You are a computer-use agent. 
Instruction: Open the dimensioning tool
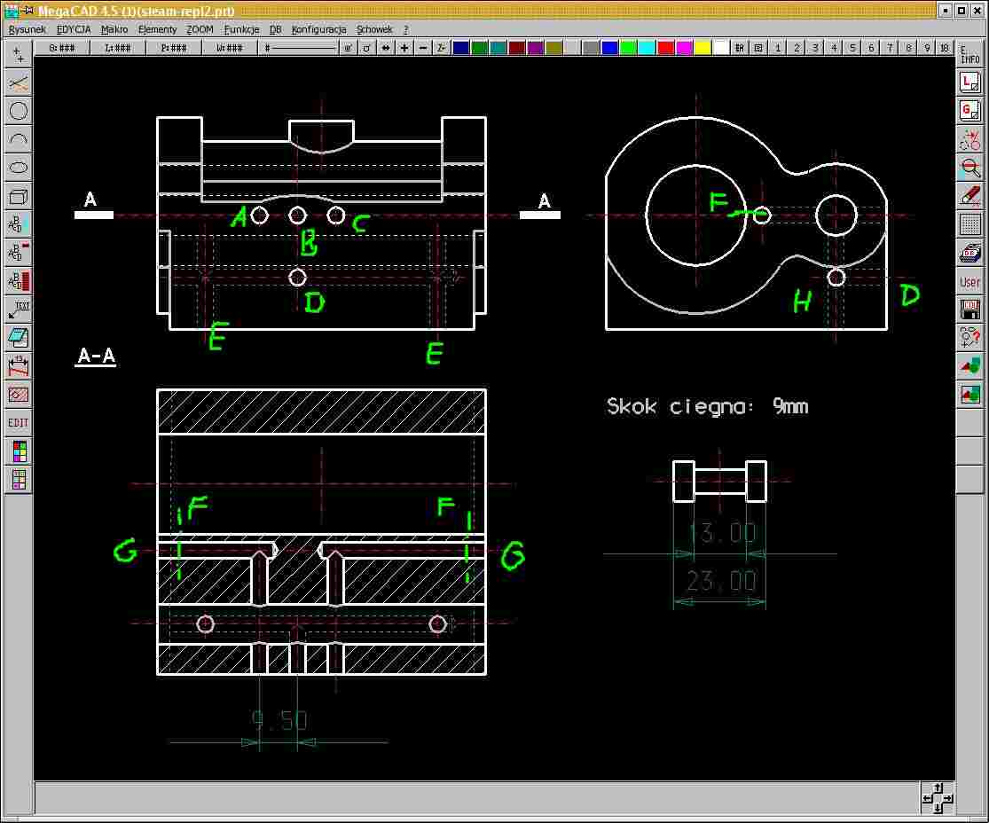19,365
